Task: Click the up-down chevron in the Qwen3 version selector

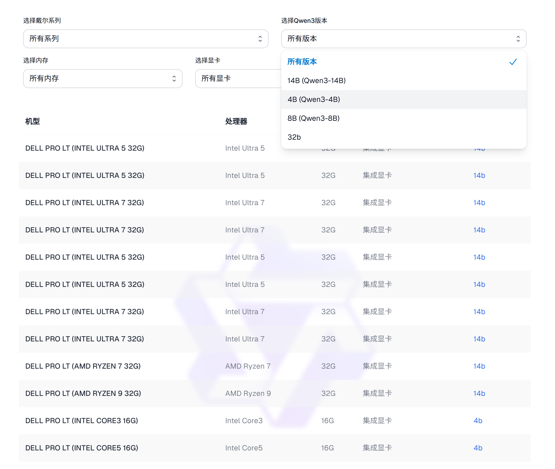Action: [518, 39]
